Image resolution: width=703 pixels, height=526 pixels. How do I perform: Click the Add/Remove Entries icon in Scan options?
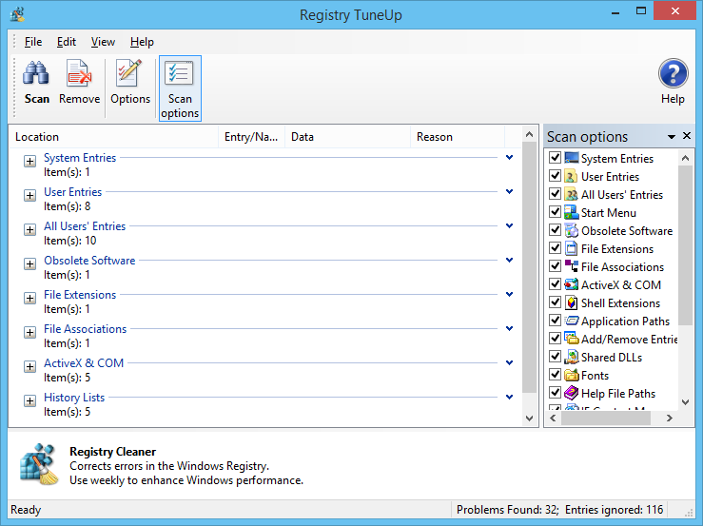tap(571, 339)
